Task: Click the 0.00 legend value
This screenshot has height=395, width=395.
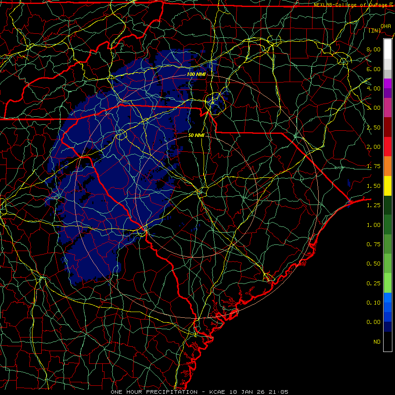Action: (373, 322)
